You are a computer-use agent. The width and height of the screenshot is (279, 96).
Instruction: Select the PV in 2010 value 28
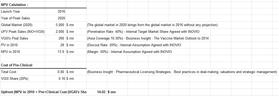click(x=55, y=45)
